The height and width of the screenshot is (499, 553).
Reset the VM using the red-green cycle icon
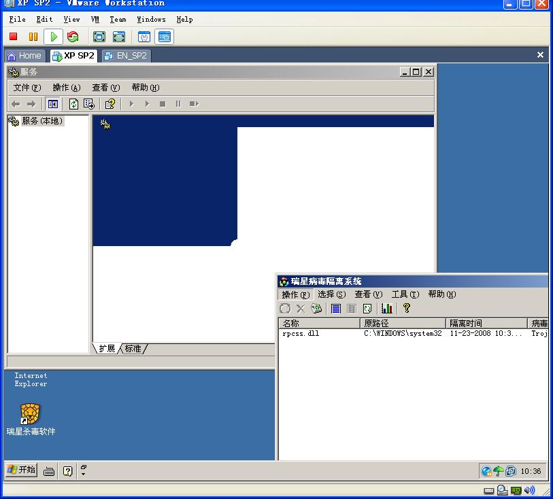[x=73, y=37]
